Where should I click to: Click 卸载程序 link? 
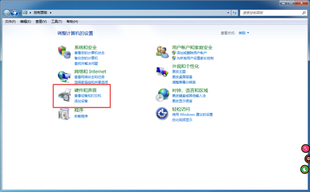[81, 116]
